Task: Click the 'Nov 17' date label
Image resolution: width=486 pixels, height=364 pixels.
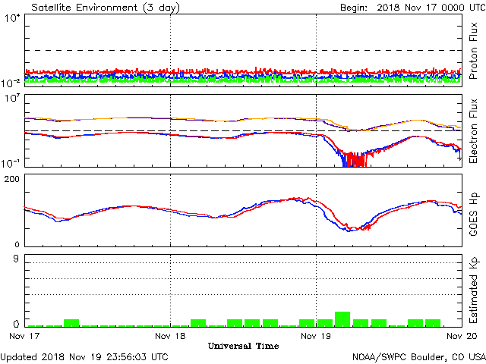Action: tap(24, 336)
